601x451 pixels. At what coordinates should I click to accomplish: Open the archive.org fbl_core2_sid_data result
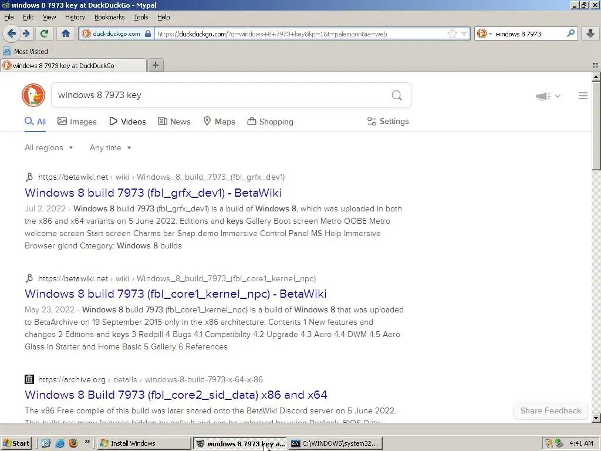176,395
